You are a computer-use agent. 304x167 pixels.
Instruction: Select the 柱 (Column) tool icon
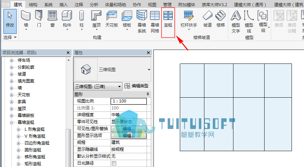[x=82, y=16]
